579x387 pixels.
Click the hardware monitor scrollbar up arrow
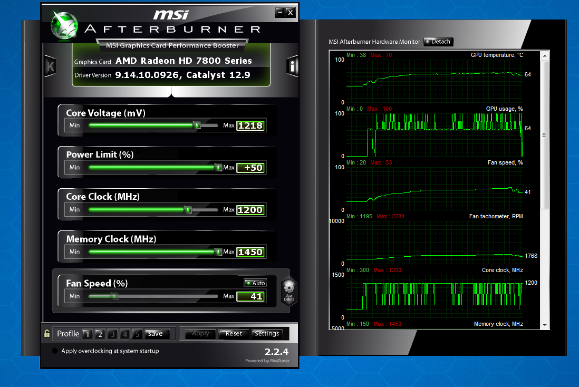pyautogui.click(x=545, y=55)
